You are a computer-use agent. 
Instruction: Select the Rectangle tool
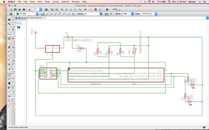click(9, 83)
